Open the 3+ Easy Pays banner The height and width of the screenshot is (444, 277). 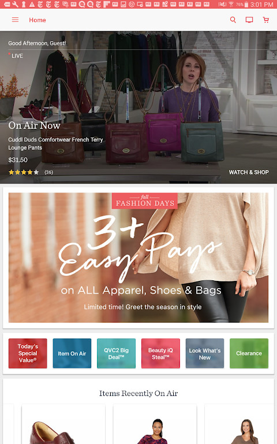pyautogui.click(x=138, y=257)
